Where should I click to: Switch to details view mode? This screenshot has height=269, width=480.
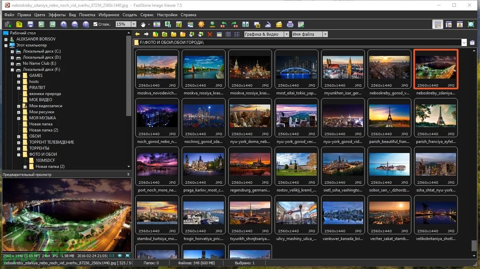point(228,34)
